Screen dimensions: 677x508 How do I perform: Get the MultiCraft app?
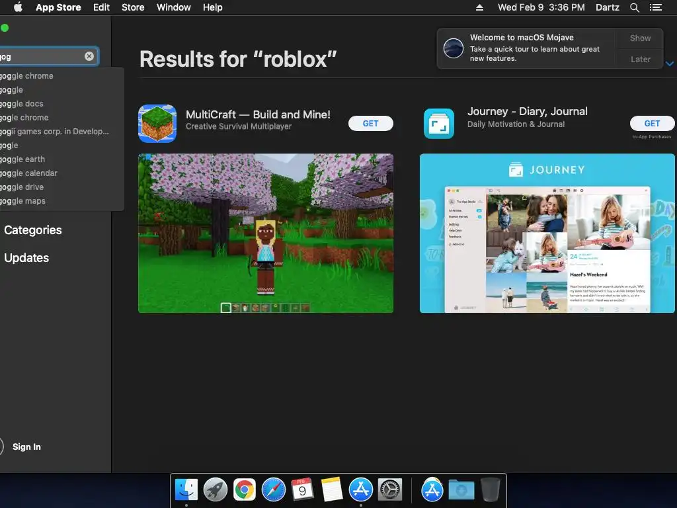pyautogui.click(x=370, y=124)
